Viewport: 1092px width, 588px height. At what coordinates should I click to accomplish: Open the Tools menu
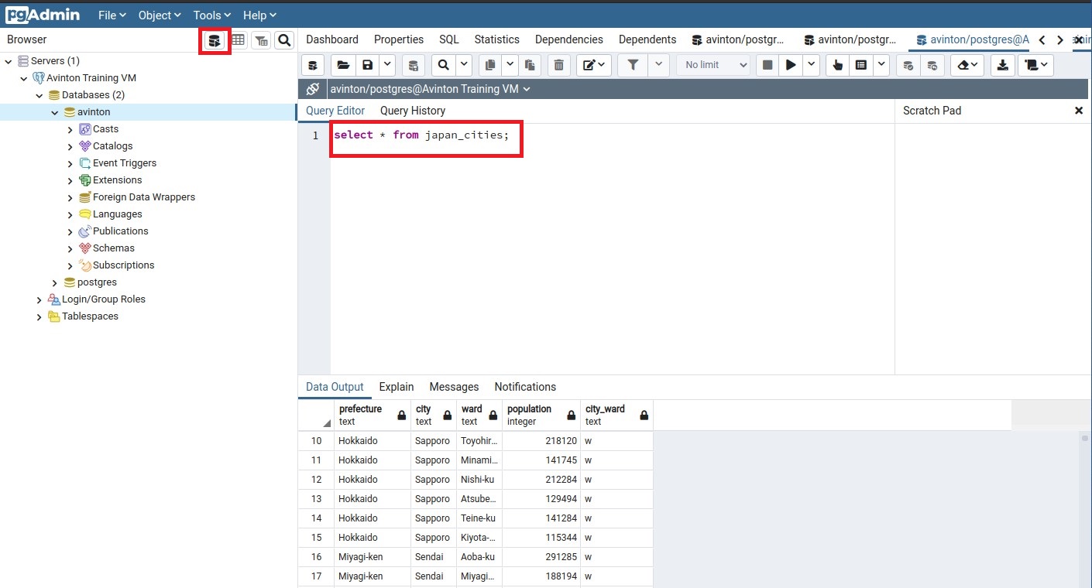tap(212, 15)
